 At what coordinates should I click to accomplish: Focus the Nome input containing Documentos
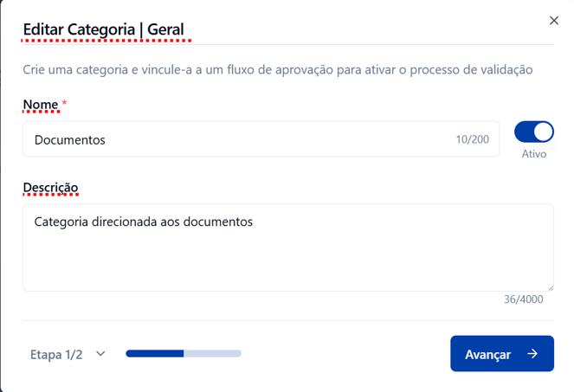click(242, 139)
